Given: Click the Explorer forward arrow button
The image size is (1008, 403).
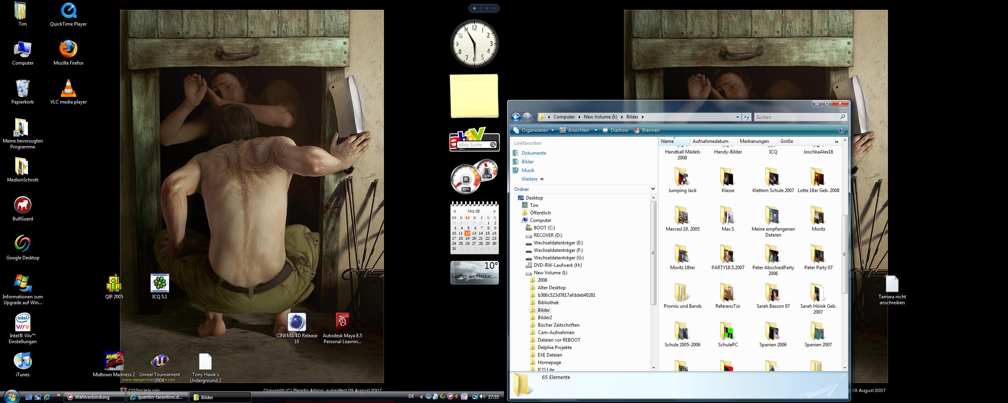Looking at the screenshot, I should coord(527,117).
